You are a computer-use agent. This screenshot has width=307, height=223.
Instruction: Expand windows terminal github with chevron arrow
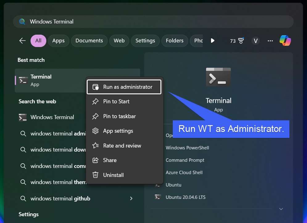131,199
